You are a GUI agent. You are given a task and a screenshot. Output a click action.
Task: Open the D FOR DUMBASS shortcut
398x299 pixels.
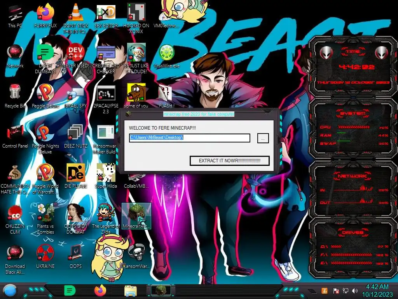pyautogui.click(x=45, y=58)
